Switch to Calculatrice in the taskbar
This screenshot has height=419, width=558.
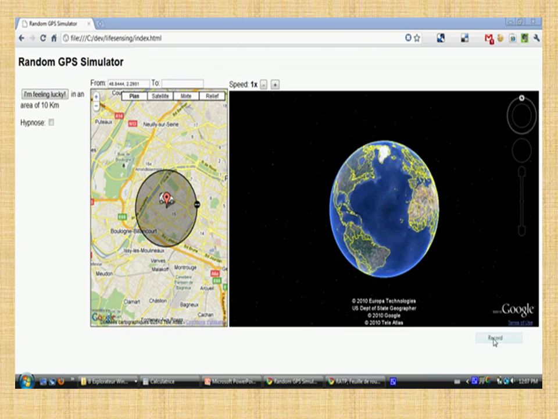[169, 382]
